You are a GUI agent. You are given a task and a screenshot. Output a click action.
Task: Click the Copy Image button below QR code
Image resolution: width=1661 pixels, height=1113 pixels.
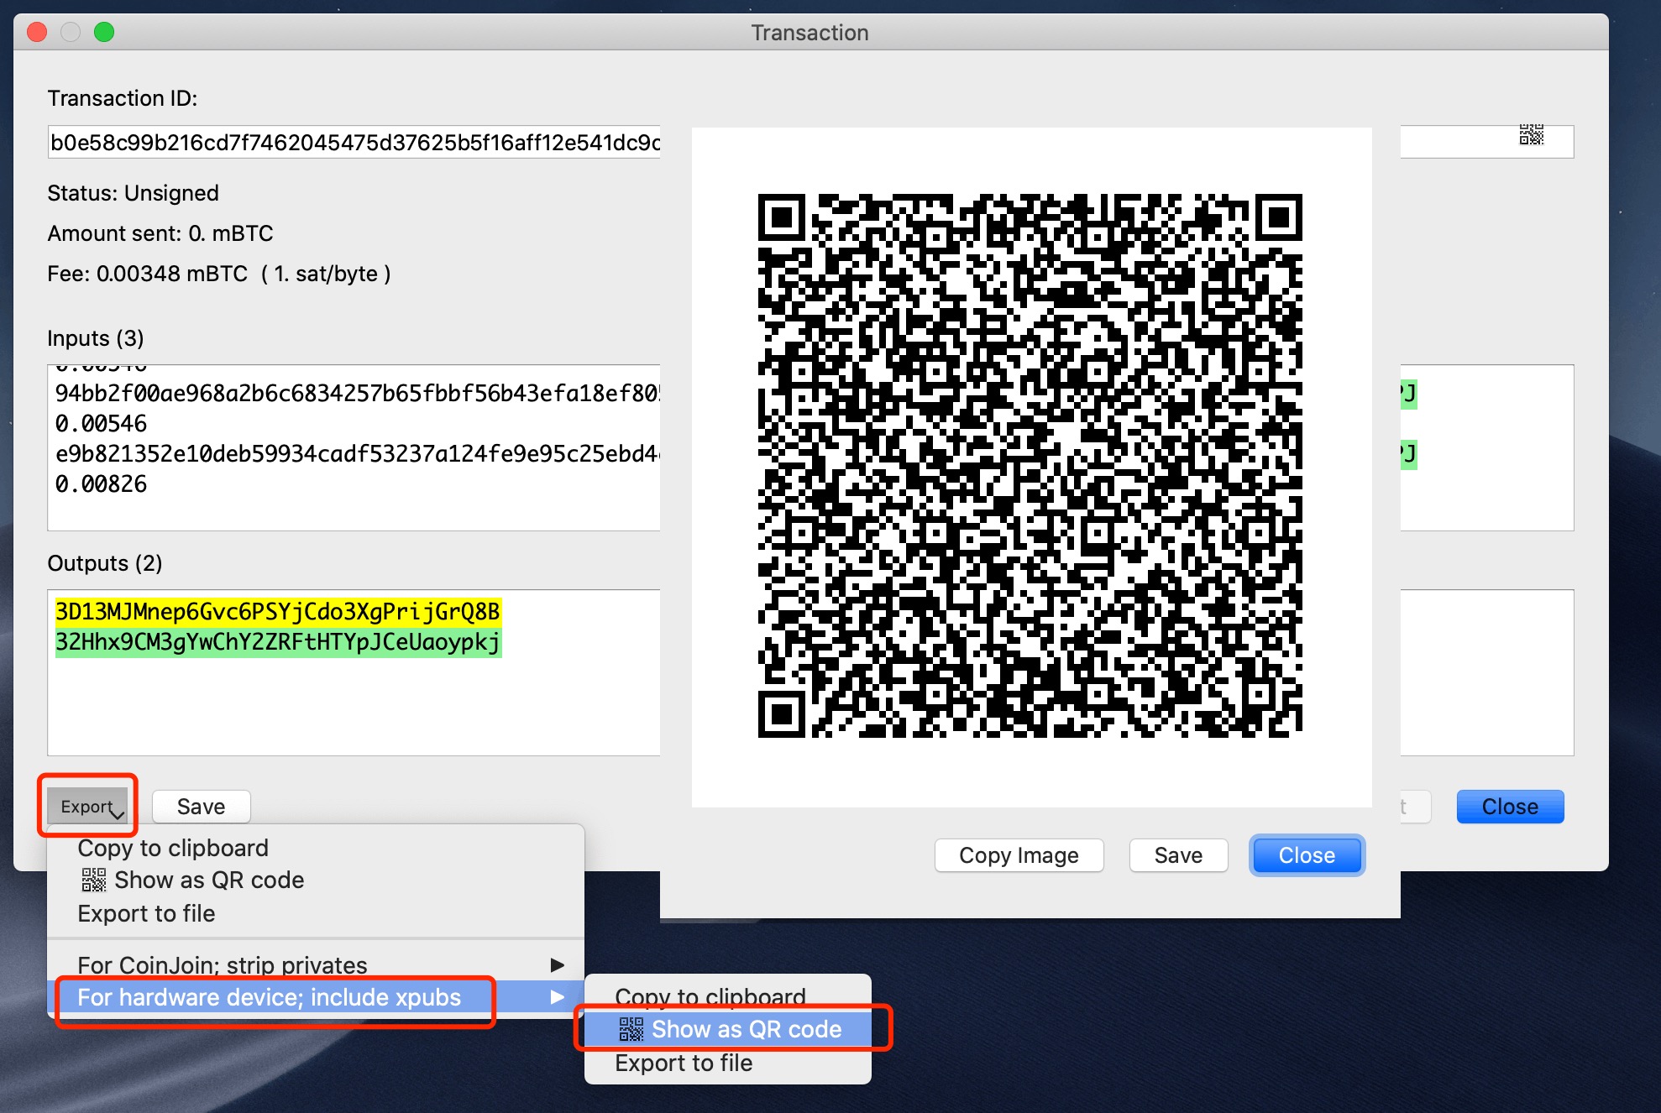[1019, 855]
